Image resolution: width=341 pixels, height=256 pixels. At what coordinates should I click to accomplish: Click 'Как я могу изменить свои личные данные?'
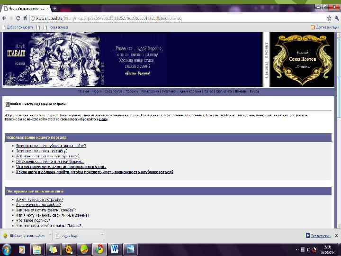tap(53, 215)
